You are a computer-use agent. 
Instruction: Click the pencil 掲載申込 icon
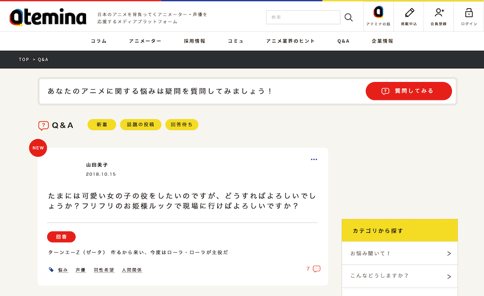409,13
